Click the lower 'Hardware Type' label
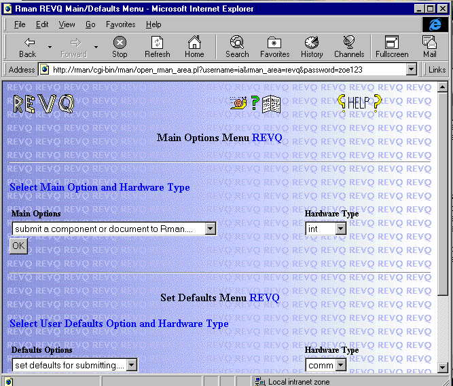The width and height of the screenshot is (453, 386). (x=331, y=350)
